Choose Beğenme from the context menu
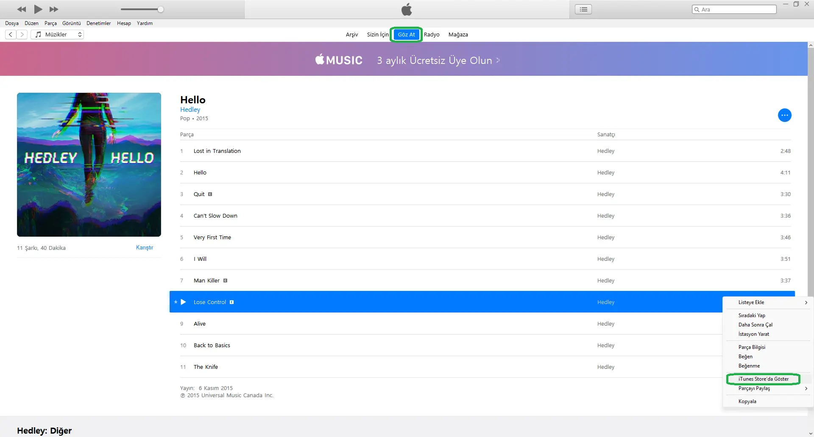 tap(767, 366)
